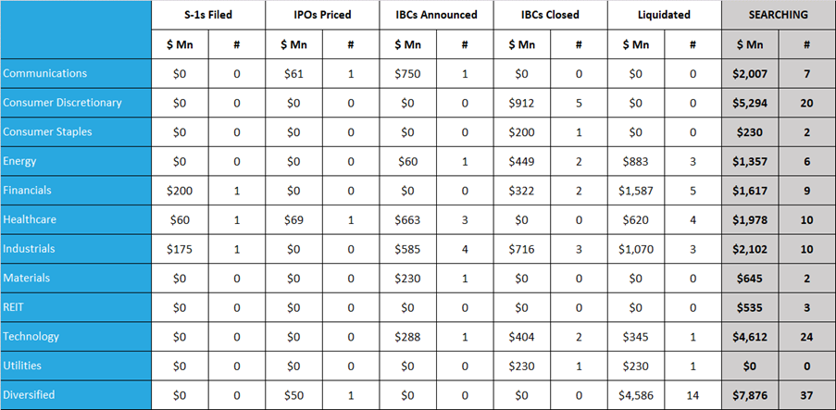Select the Consumer Discretionary row label
Screen dimensions: 836x410
(x=62, y=103)
